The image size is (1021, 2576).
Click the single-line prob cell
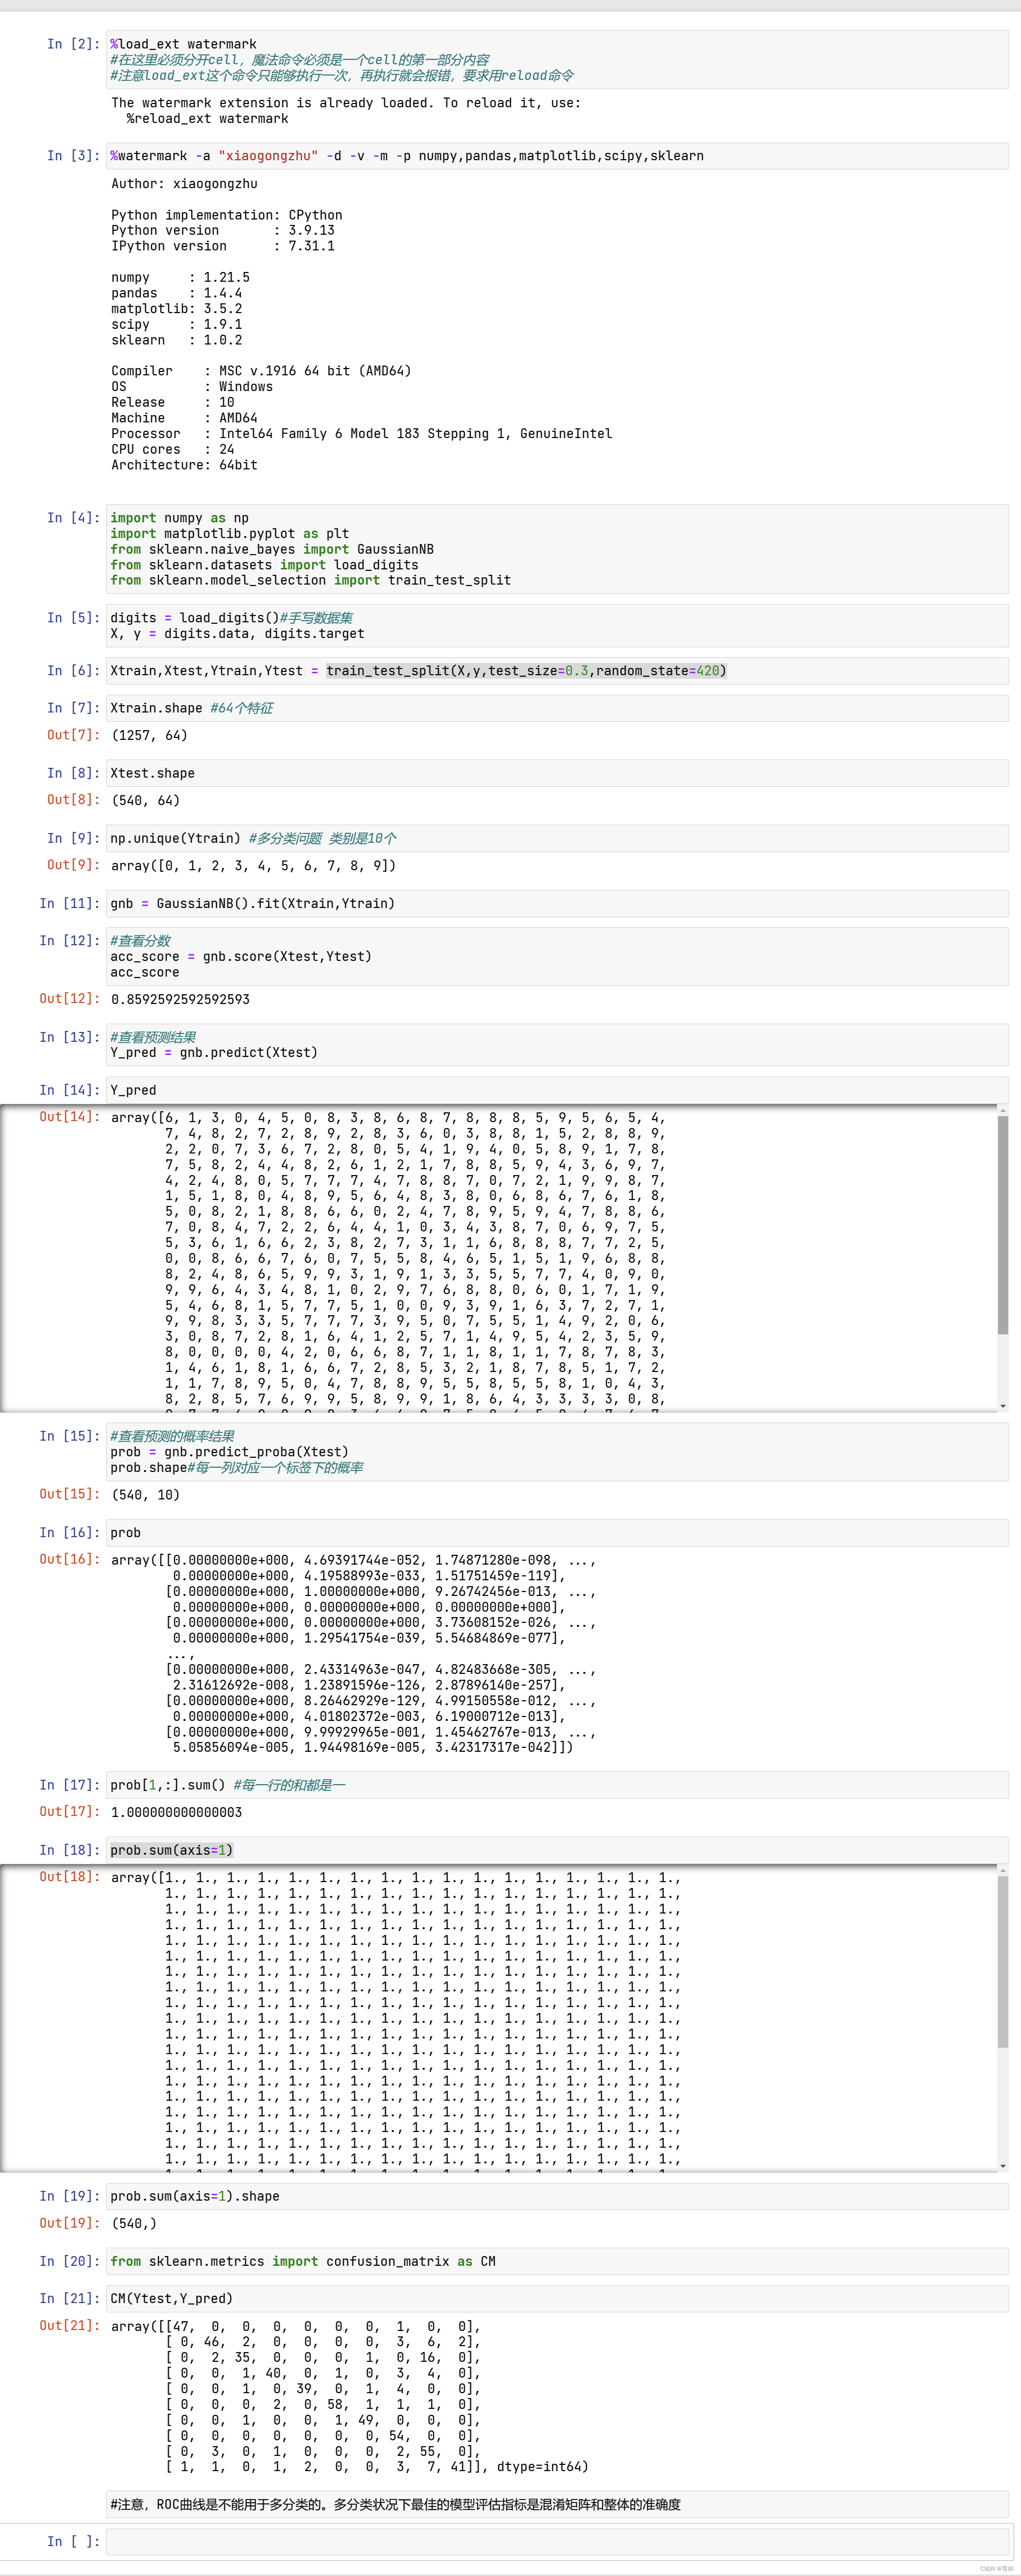pyautogui.click(x=557, y=1533)
